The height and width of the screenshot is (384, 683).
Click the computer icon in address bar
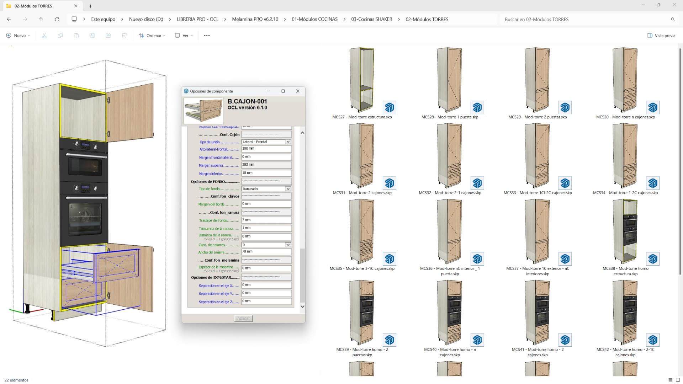74,19
